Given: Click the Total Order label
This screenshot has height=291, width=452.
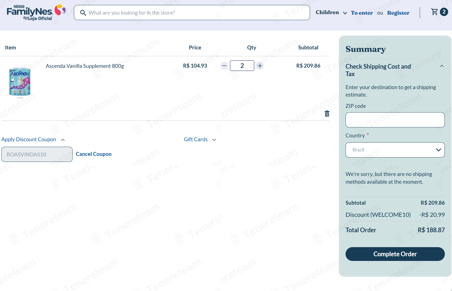Looking at the screenshot, I should (361, 230).
